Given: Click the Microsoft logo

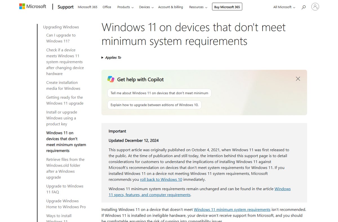Looking at the screenshot, I should pyautogui.click(x=32, y=6).
